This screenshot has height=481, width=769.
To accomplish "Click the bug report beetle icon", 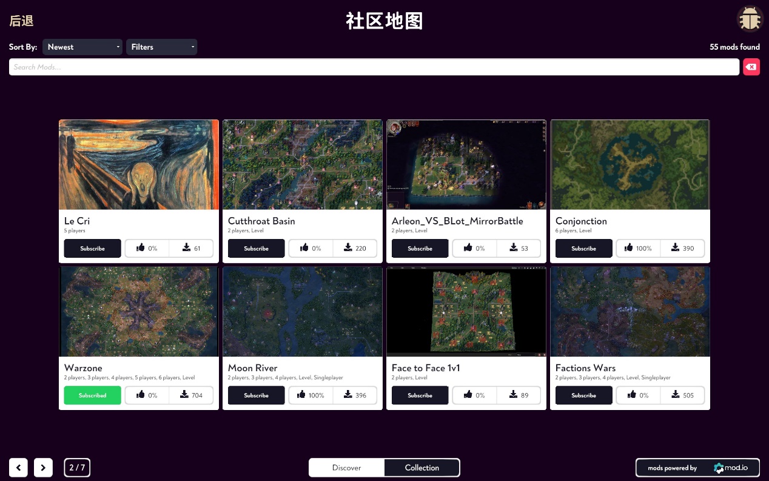I will [750, 19].
